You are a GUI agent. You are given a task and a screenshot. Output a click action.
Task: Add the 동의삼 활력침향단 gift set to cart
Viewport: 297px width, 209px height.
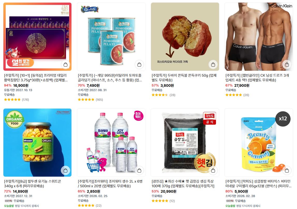pyautogui.click(x=66, y=64)
